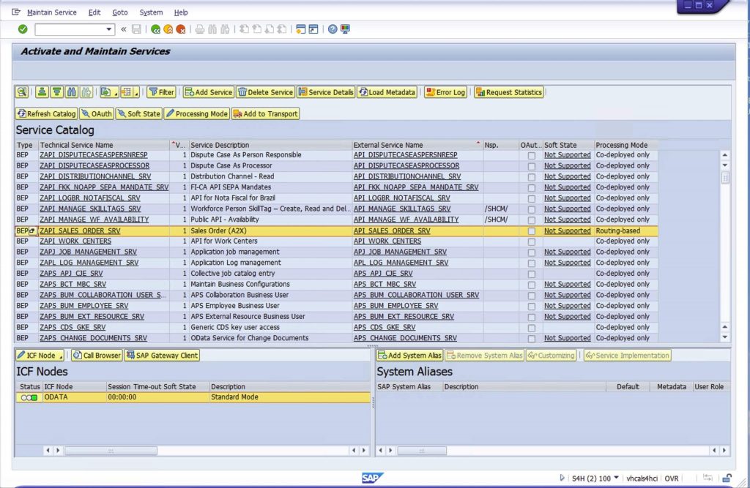
Task: Open the Error Log
Action: pos(445,92)
